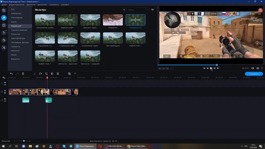Toggle audio track link icon
This screenshot has height=149, width=265.
(5, 101)
